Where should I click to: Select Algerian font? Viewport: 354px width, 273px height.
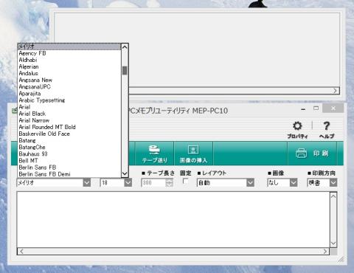coord(69,66)
